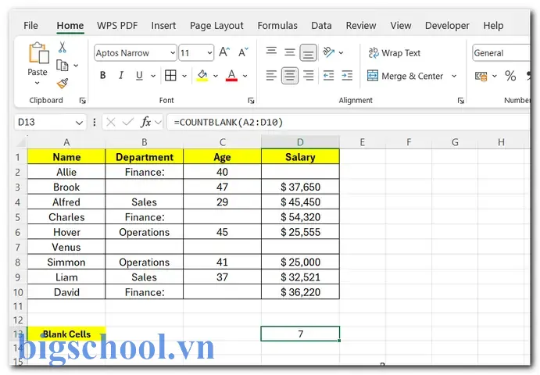Screen dimensions: 540x375
Task: Expand Fill Color palette arrow
Action: pos(216,76)
